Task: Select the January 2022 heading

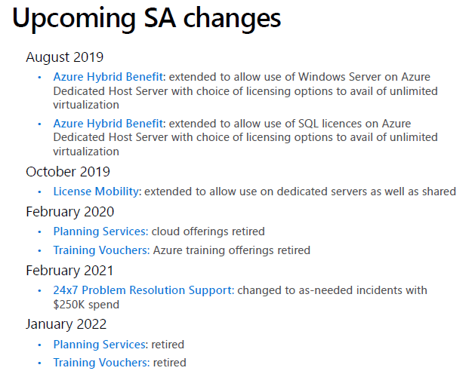Action: [x=66, y=325]
